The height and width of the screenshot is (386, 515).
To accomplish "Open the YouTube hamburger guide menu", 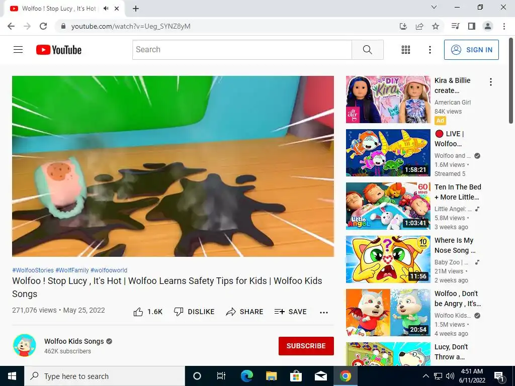I will [x=18, y=50].
